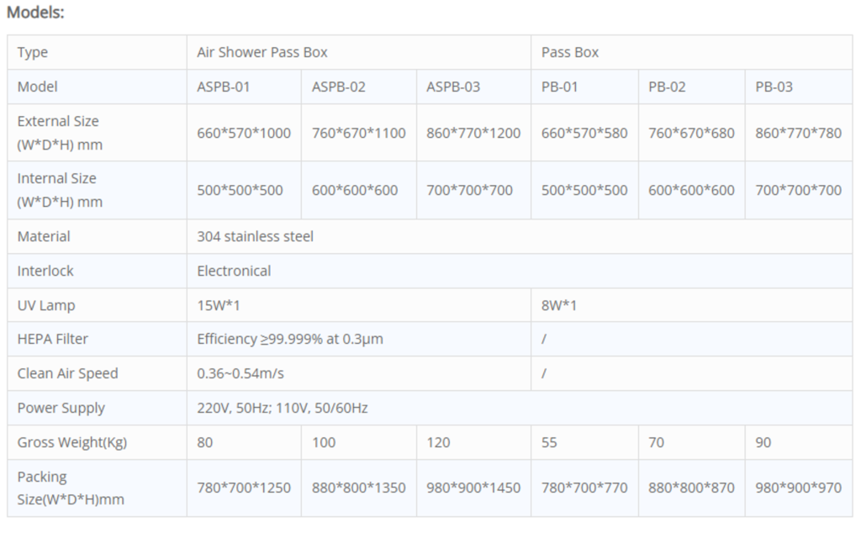This screenshot has width=861, height=533.
Task: Select the Gross Weight(Kg) row label
Action: (72, 442)
